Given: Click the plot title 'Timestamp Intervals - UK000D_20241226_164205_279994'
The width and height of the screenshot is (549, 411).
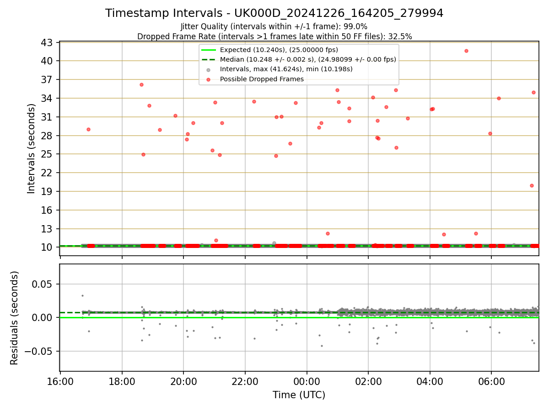Looking at the screenshot, I should coord(274,13).
